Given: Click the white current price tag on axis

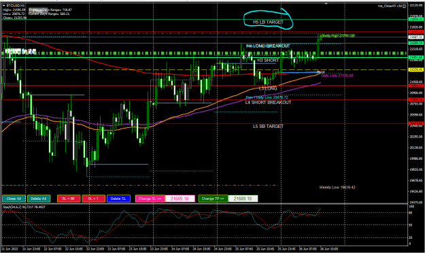Looking at the screenshot, I should pos(415,37).
